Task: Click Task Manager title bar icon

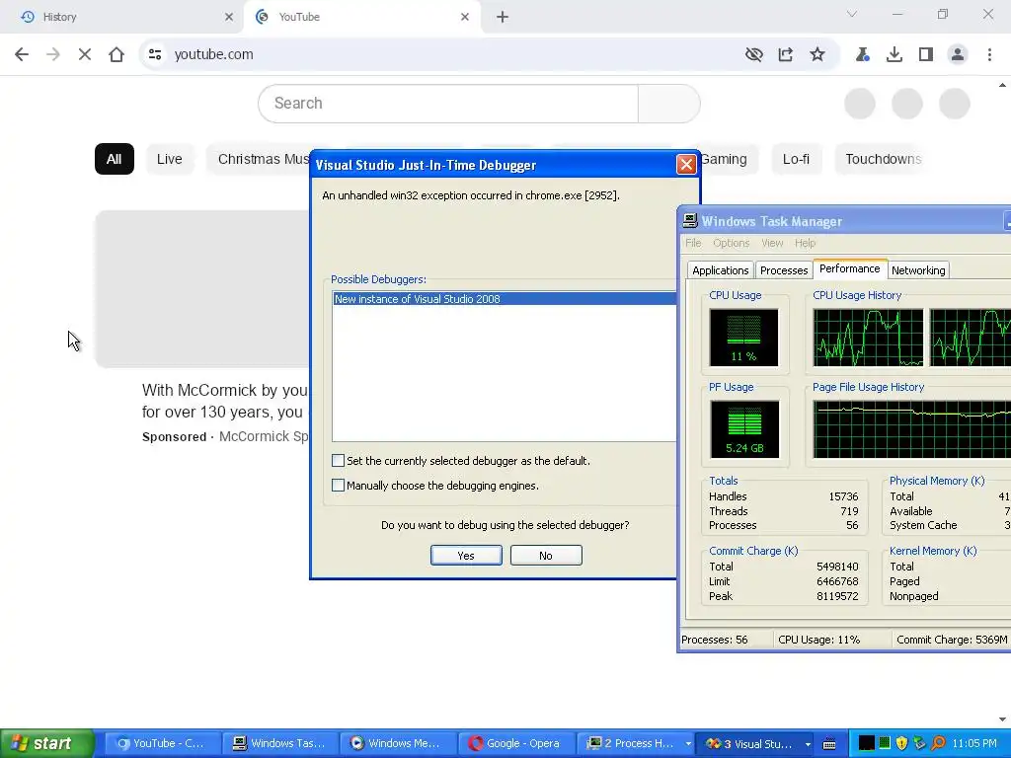Action: point(690,221)
